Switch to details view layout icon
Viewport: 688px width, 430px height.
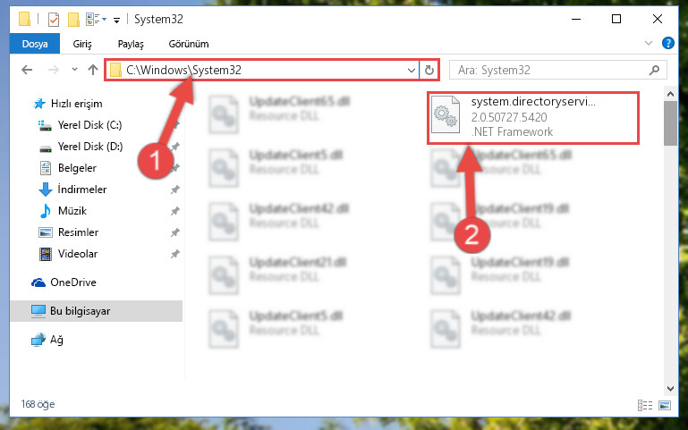point(644,405)
